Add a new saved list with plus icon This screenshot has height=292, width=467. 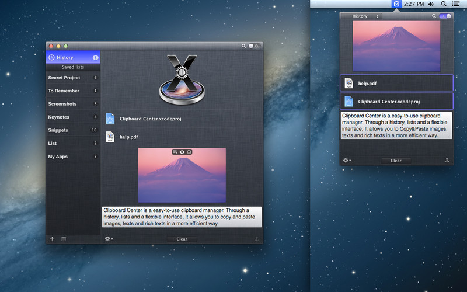(52, 239)
